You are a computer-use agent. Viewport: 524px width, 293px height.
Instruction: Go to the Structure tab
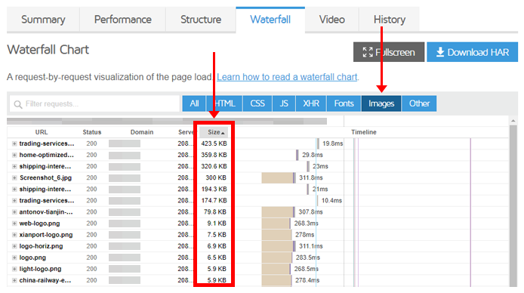pyautogui.click(x=201, y=20)
